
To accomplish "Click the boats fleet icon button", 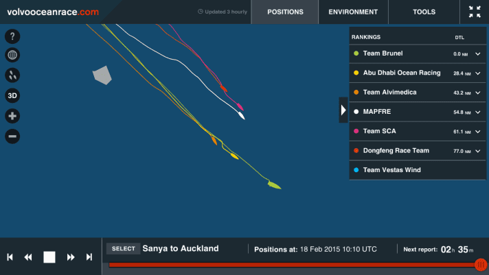I will coord(12,75).
